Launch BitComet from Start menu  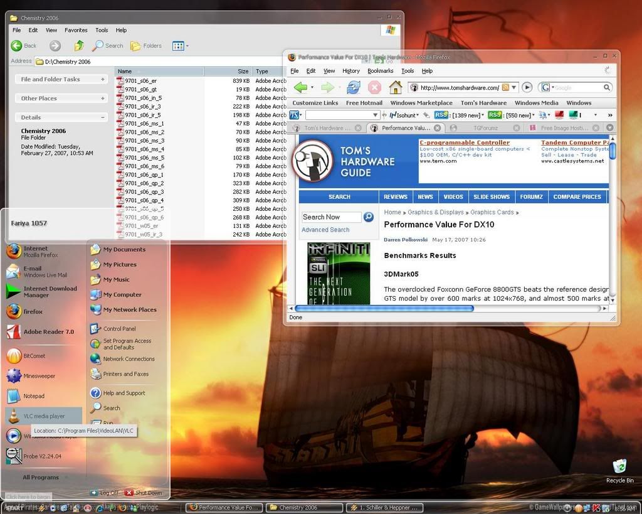pyautogui.click(x=43, y=356)
